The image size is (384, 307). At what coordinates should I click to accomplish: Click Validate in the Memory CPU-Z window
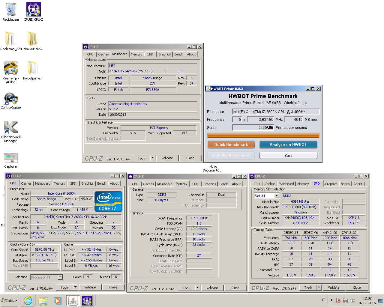[212, 288]
